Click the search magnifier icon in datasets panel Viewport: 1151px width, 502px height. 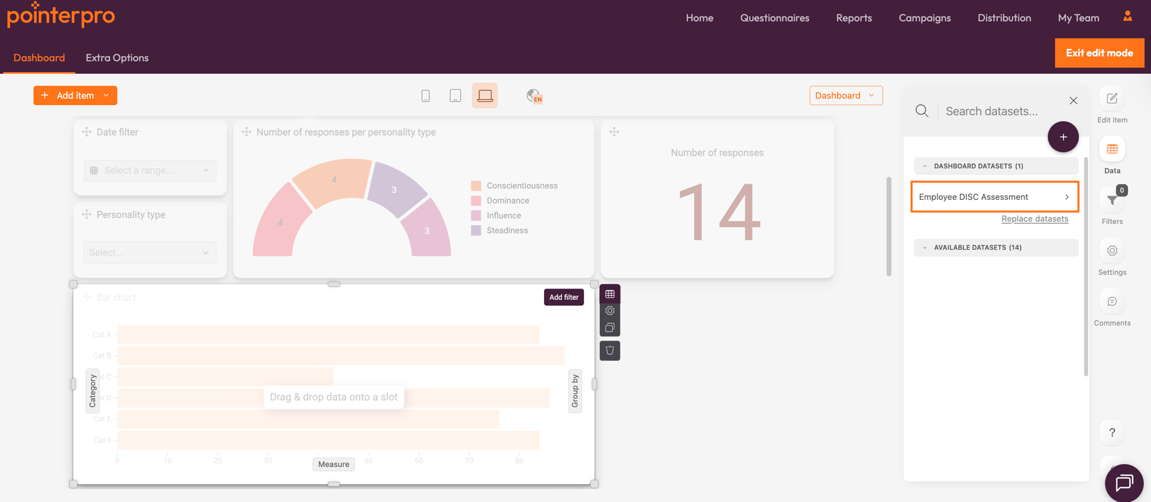pyautogui.click(x=922, y=111)
